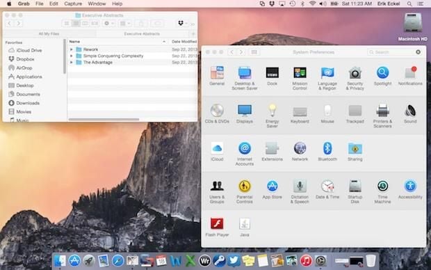Open Startup Disk preferences

355,191
